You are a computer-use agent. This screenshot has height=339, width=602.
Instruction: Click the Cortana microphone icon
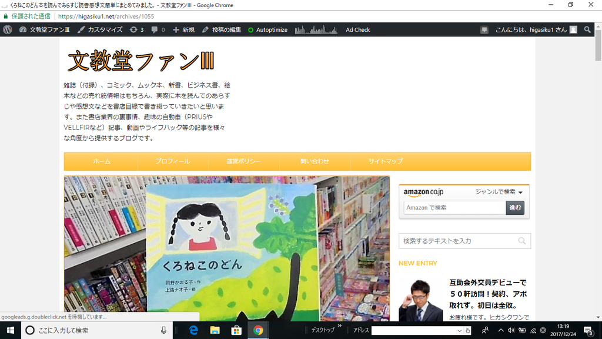tap(163, 330)
